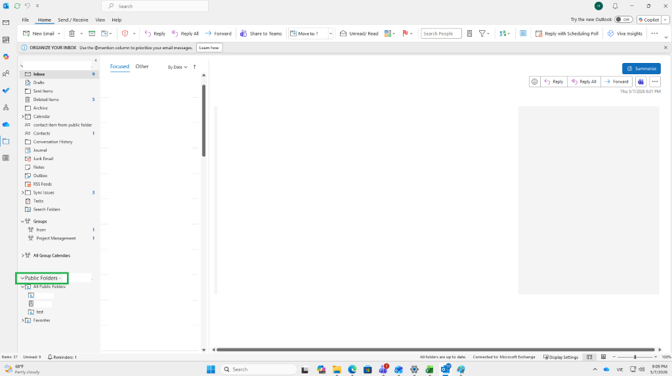Click Forward in the reading pane
This screenshot has width=672, height=376.
coord(616,81)
